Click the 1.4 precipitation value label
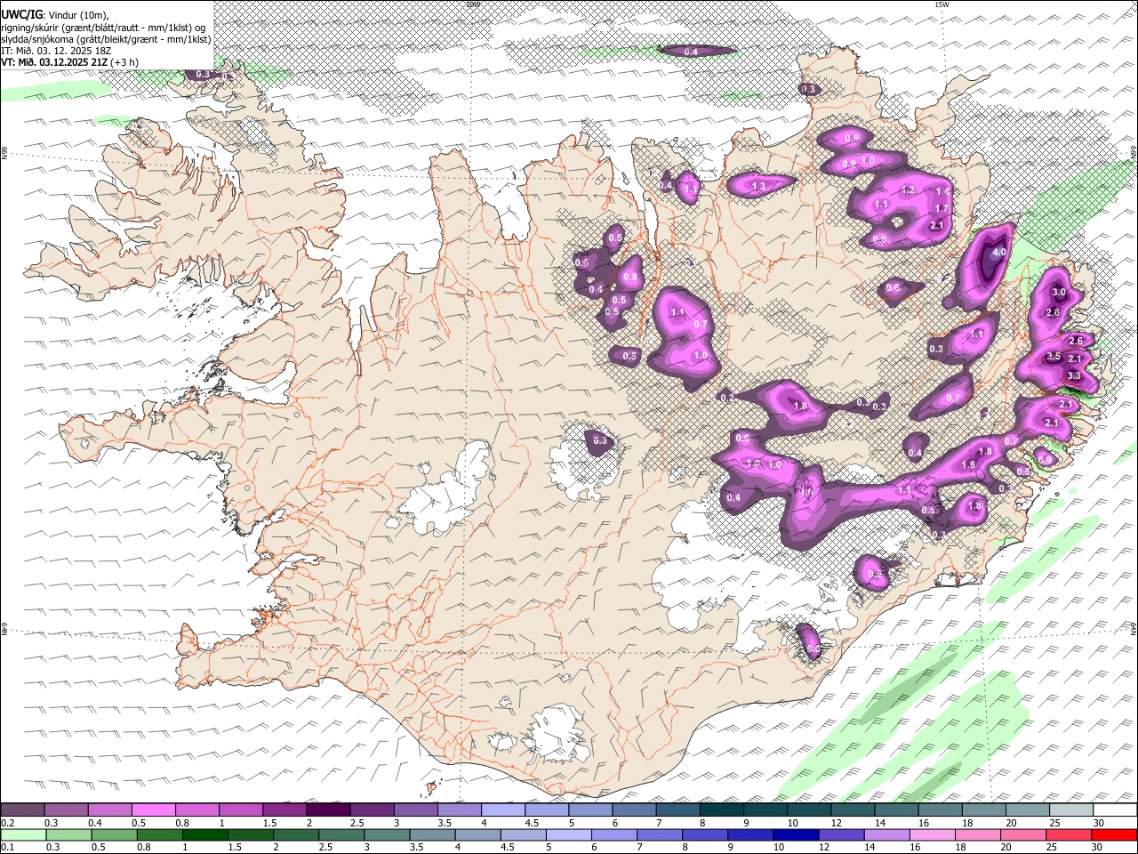 [943, 191]
